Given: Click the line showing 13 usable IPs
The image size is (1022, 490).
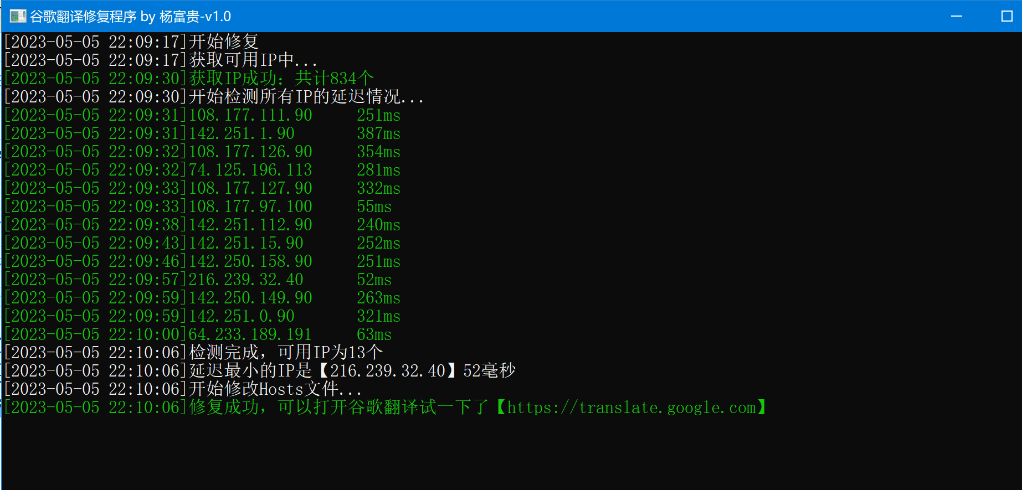Looking at the screenshot, I should tap(193, 353).
